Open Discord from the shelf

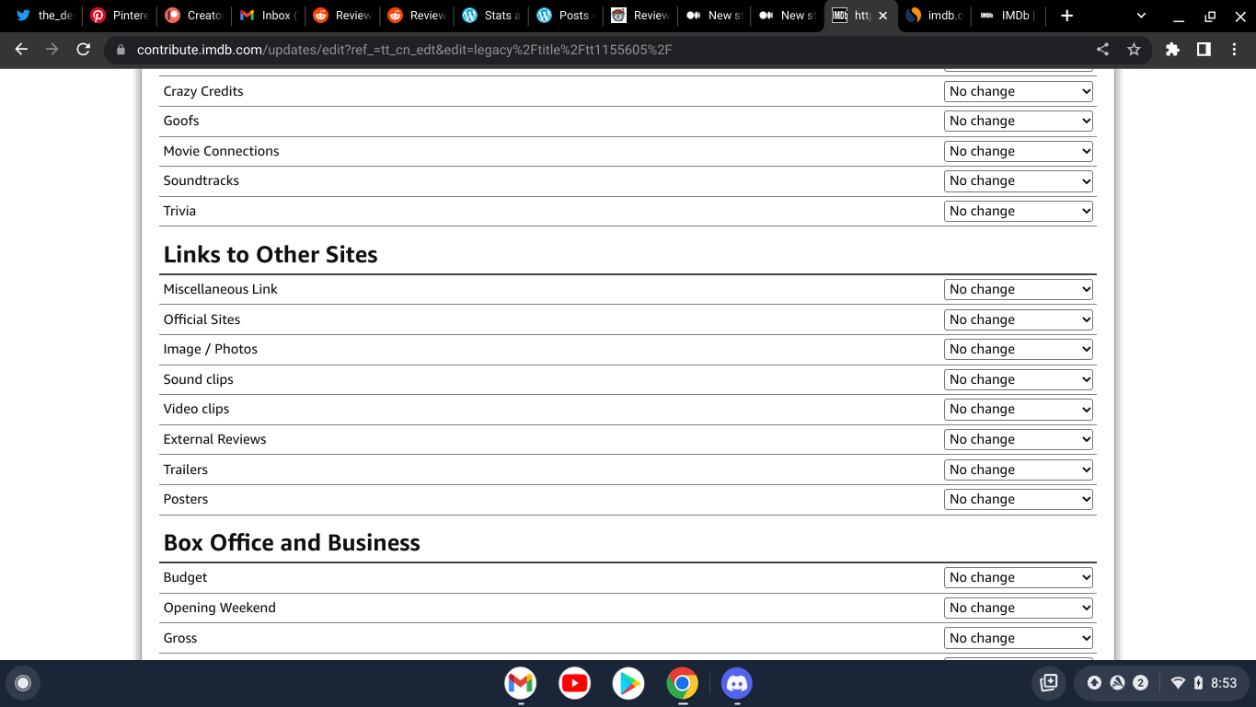tap(736, 683)
